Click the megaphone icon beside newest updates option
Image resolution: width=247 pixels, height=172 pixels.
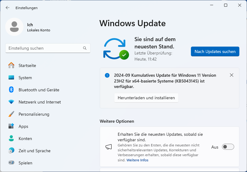[109, 147]
